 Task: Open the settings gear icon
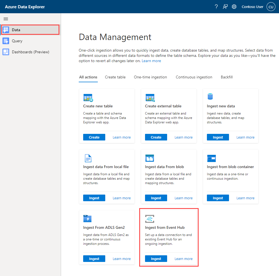pyautogui.click(x=234, y=6)
